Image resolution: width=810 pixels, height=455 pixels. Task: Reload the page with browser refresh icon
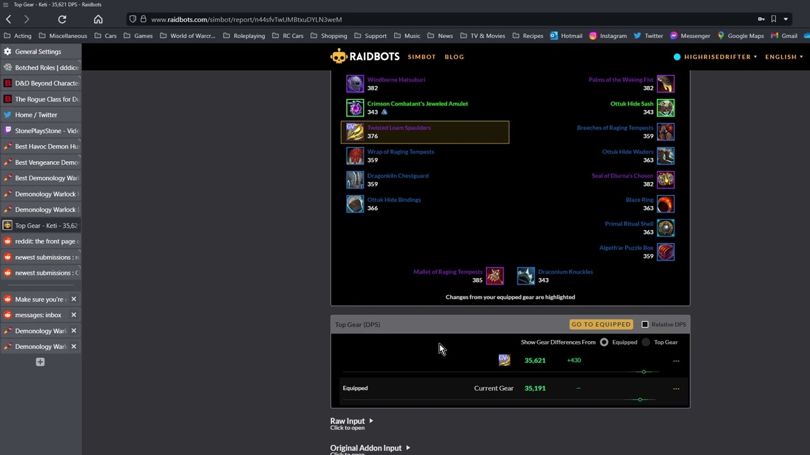[62, 20]
